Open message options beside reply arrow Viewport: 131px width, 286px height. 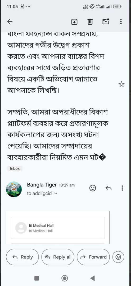pos(122,188)
